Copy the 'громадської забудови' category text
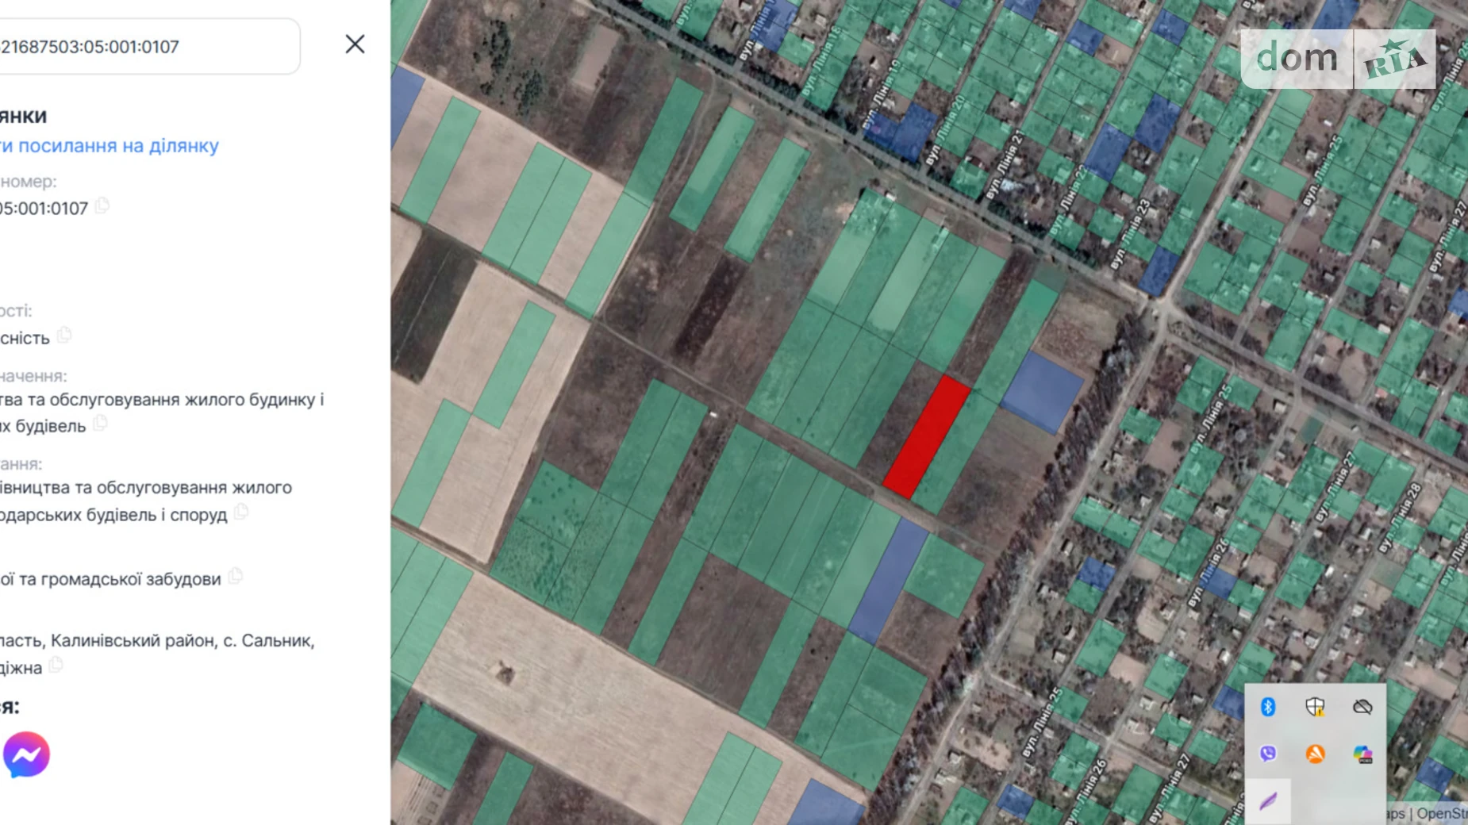 click(235, 577)
